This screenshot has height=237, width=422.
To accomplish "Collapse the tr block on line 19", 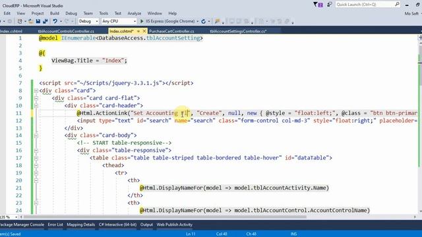I will (36, 173).
